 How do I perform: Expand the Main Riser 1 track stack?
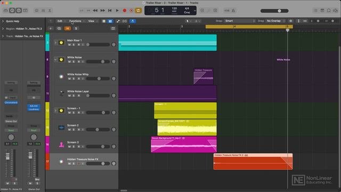coord(55,43)
